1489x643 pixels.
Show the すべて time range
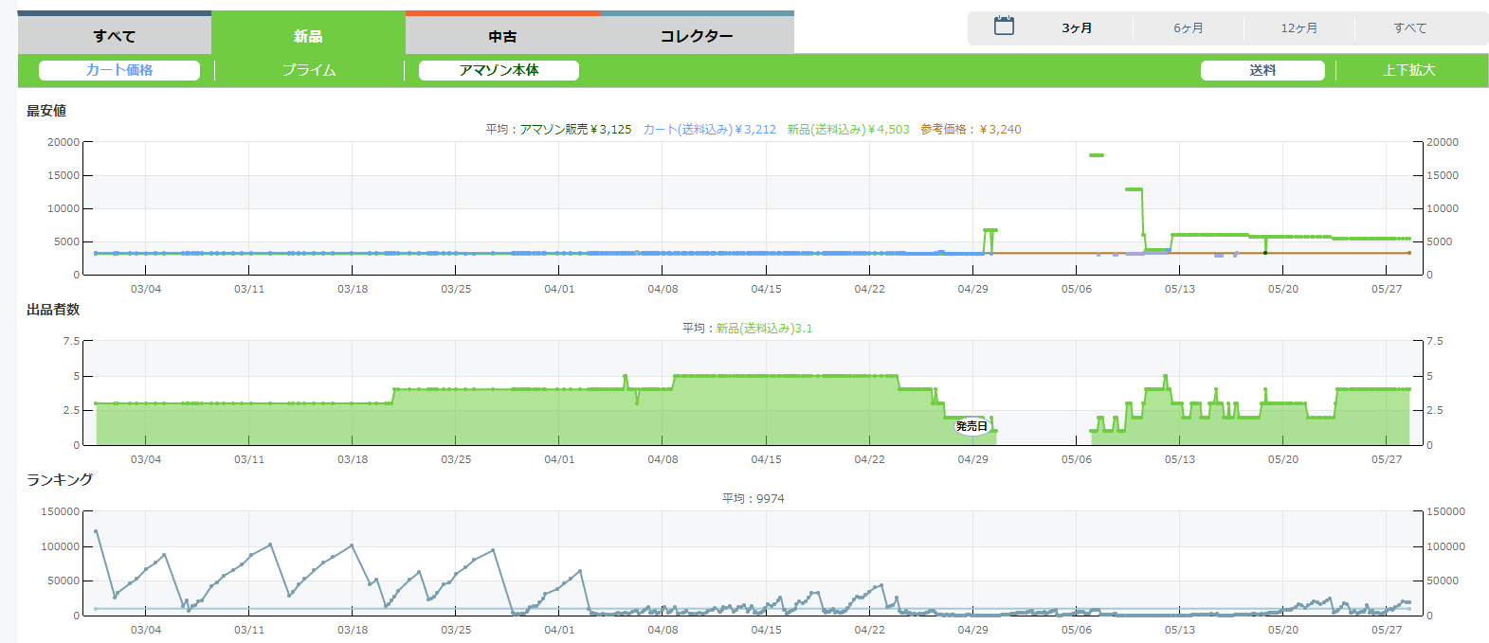click(x=1410, y=28)
